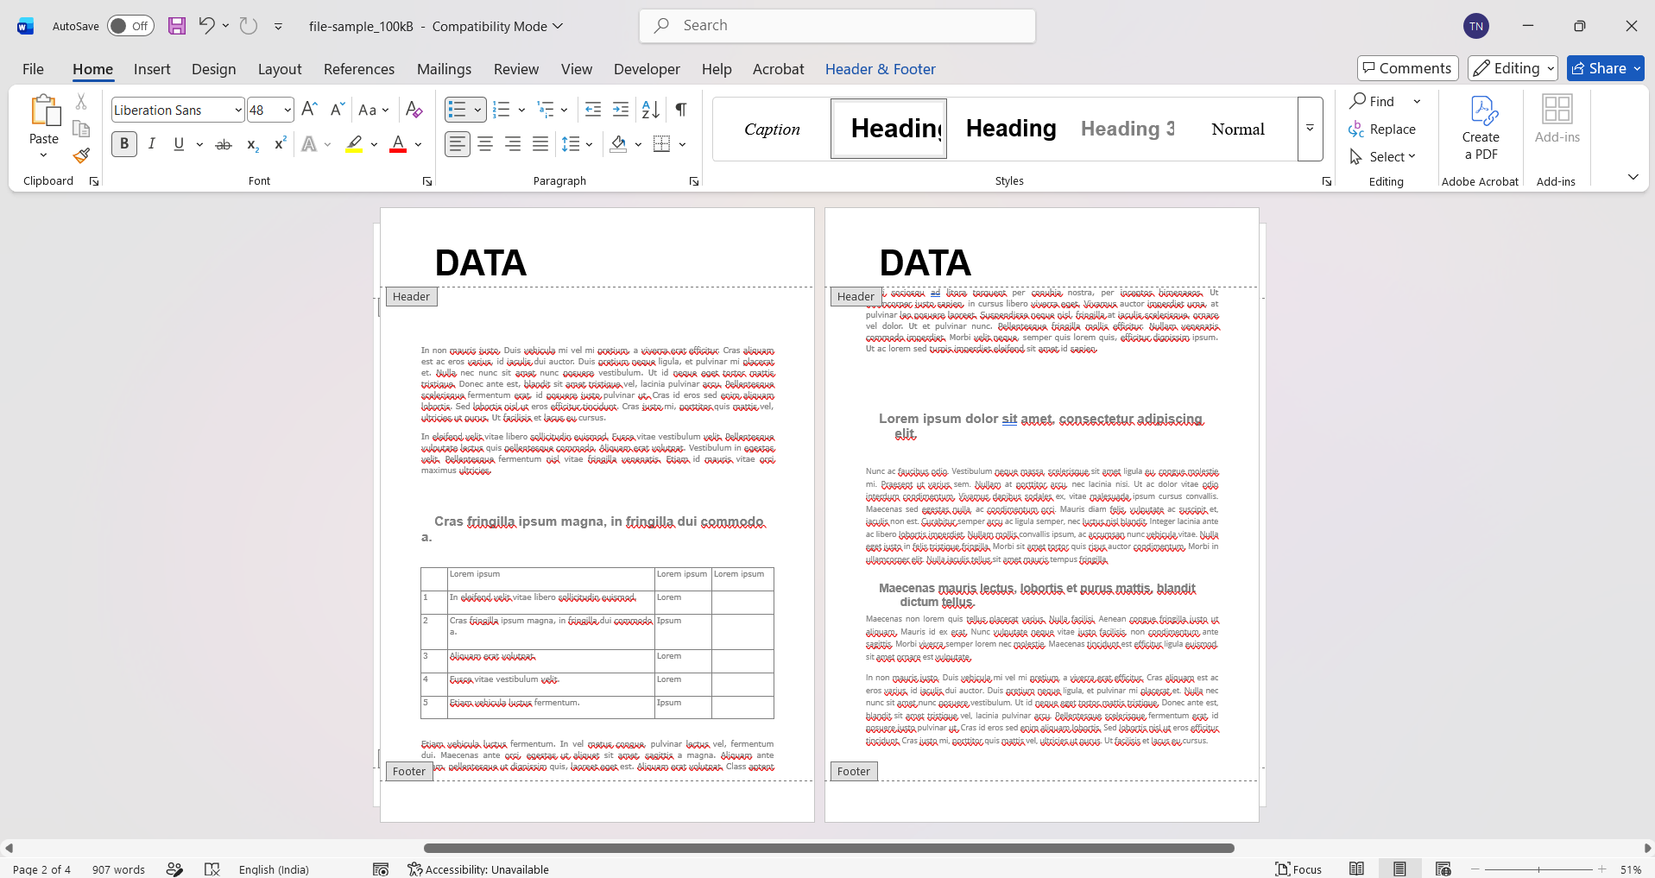Click in the Search box
Screen dimensions: 1655x878
coord(837,26)
